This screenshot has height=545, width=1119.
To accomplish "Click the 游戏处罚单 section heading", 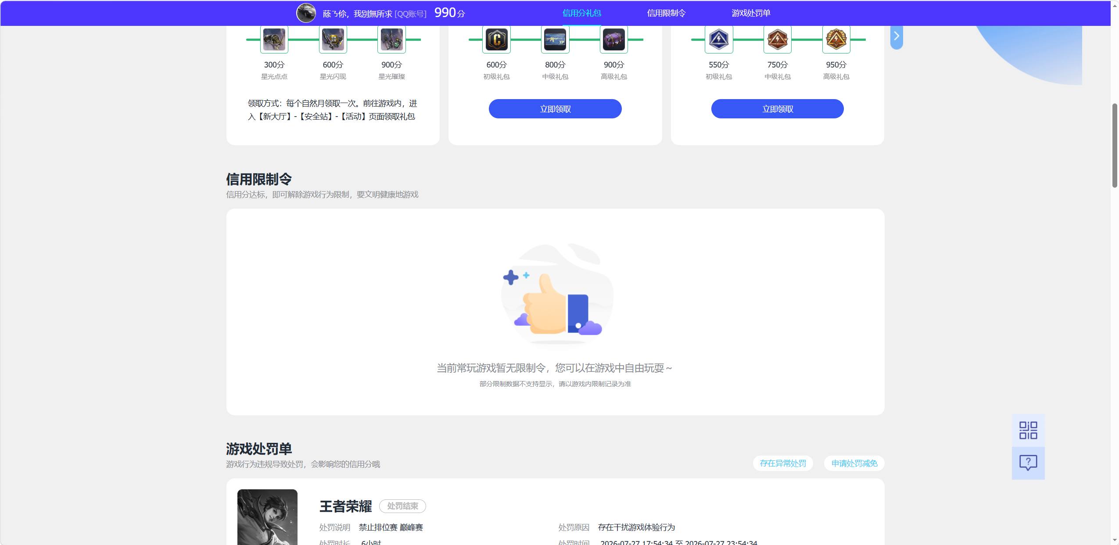I will click(259, 449).
